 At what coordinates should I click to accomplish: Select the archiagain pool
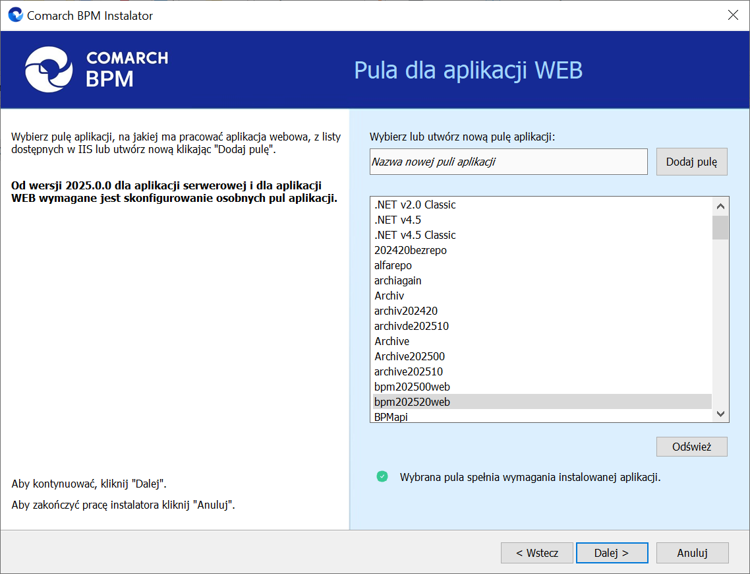pyautogui.click(x=542, y=280)
